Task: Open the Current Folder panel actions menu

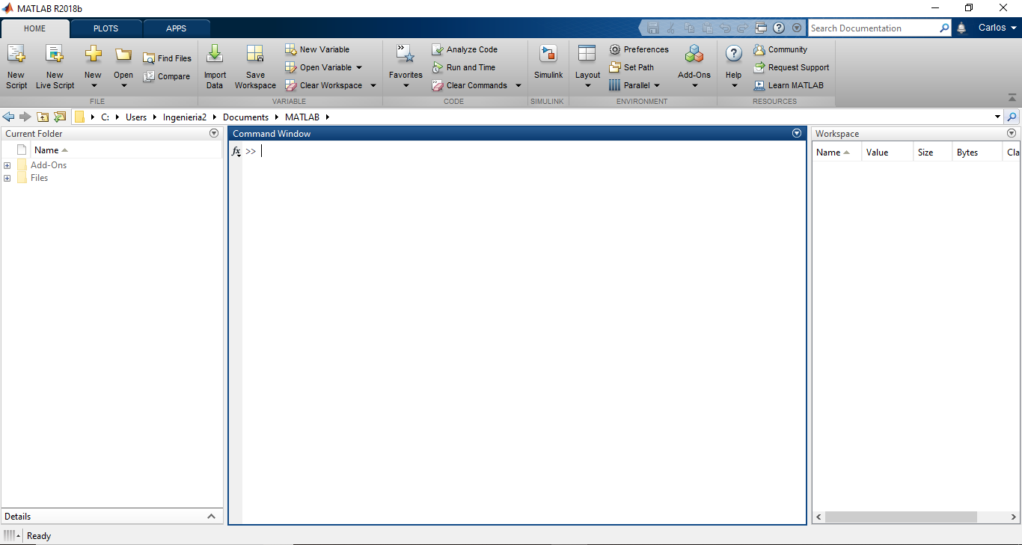Action: [214, 133]
